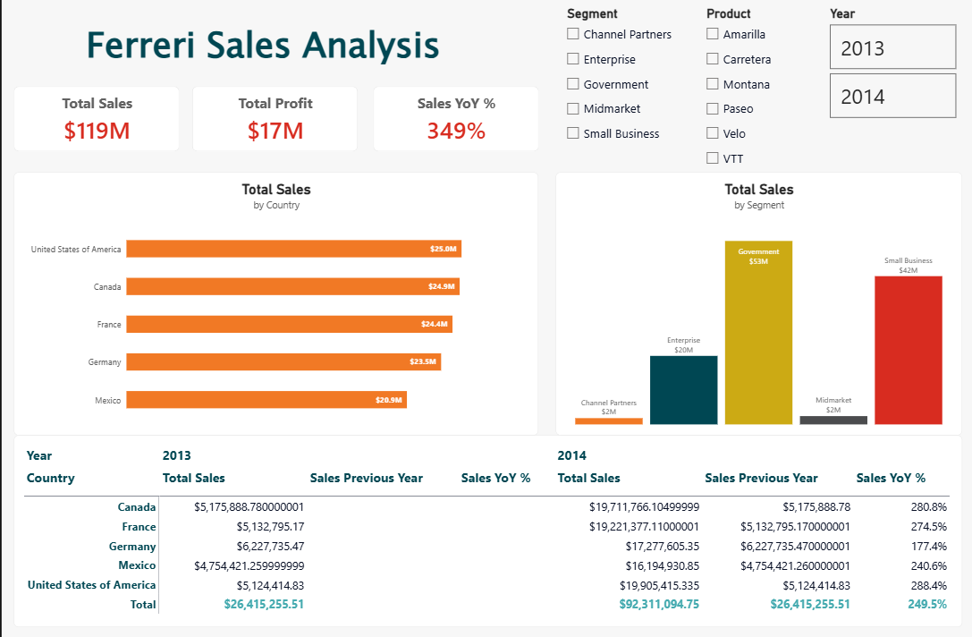Select the Paseo product checkbox

coord(713,108)
